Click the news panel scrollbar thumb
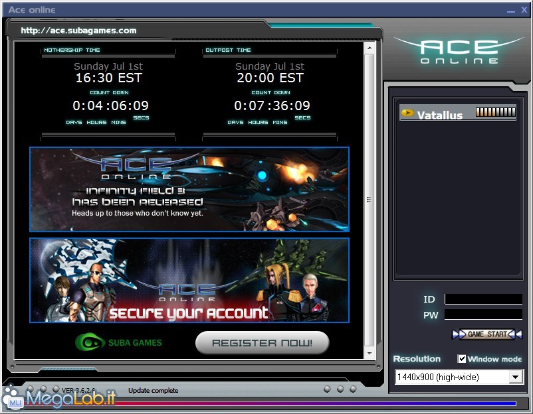Image resolution: width=533 pixels, height=414 pixels. (370, 200)
